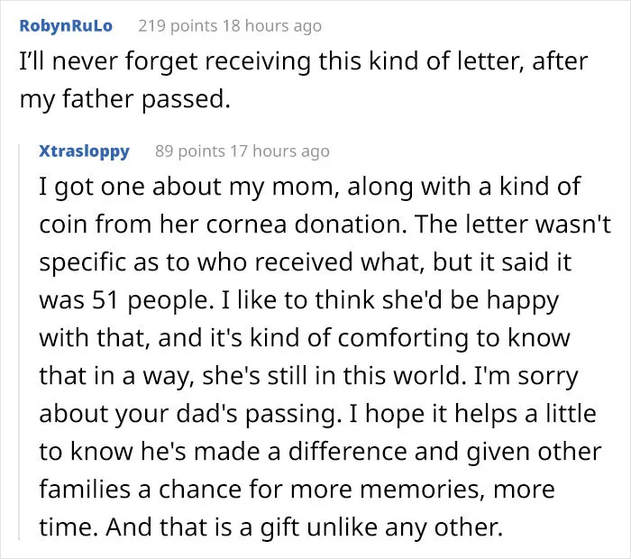
Task: Click the text 'I'll never forget receiving'
Action: [x=165, y=61]
